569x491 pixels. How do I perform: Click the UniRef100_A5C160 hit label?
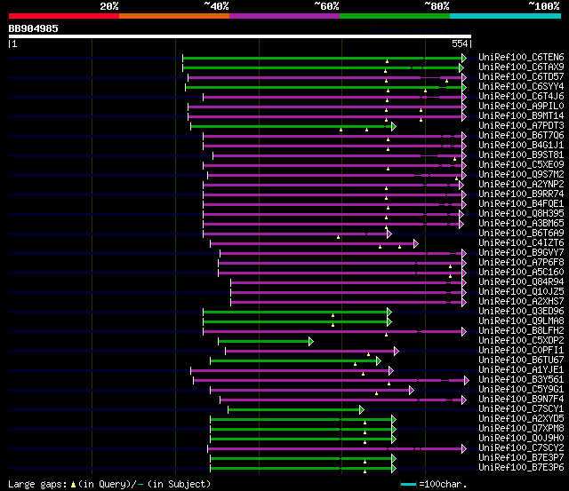(x=521, y=273)
